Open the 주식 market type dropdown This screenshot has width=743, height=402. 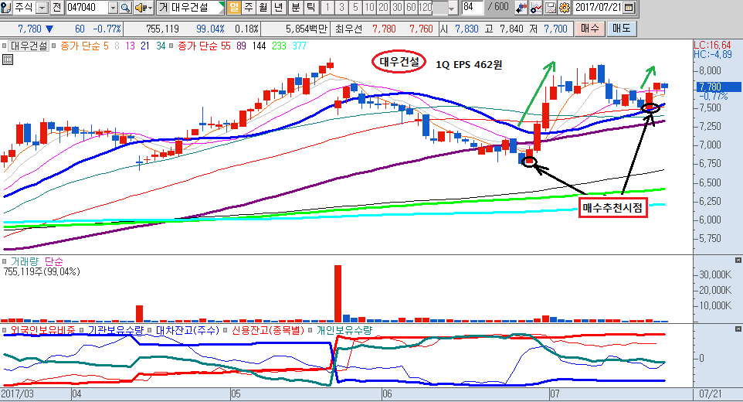[x=42, y=8]
